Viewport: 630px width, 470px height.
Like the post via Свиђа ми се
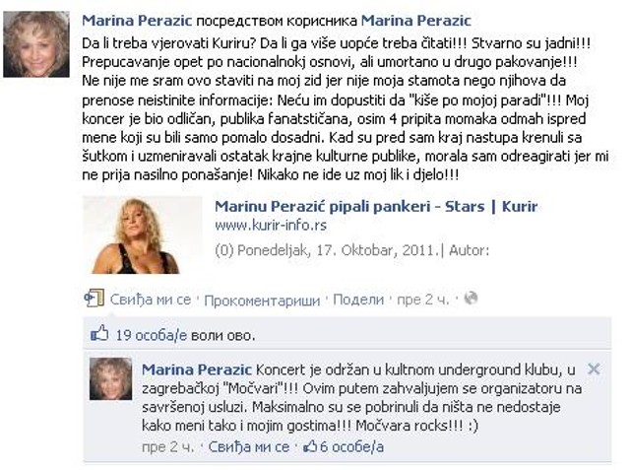[x=151, y=300]
